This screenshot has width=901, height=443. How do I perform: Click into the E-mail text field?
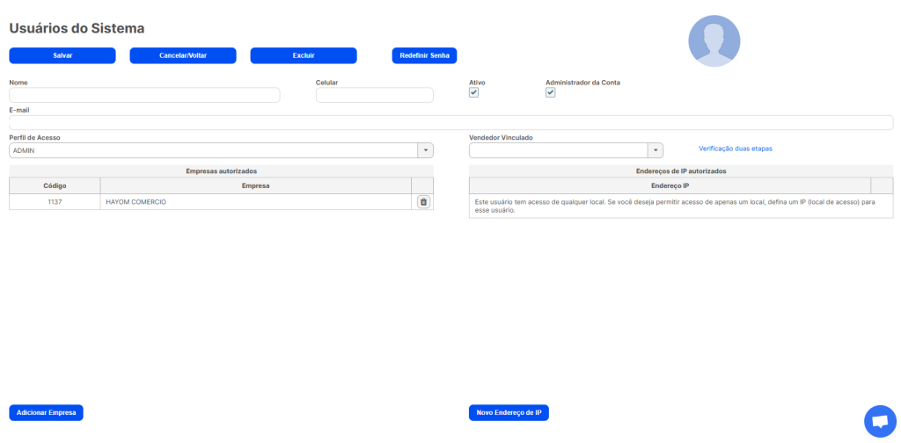tap(451, 123)
